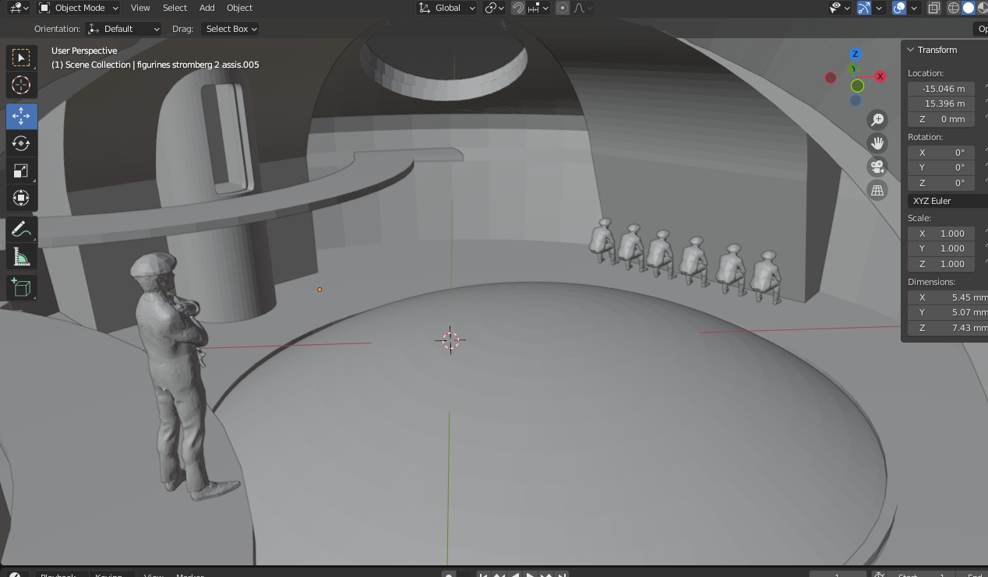Click Dimensions Z field 7.43
Screen dimensions: 988x577
(947, 328)
